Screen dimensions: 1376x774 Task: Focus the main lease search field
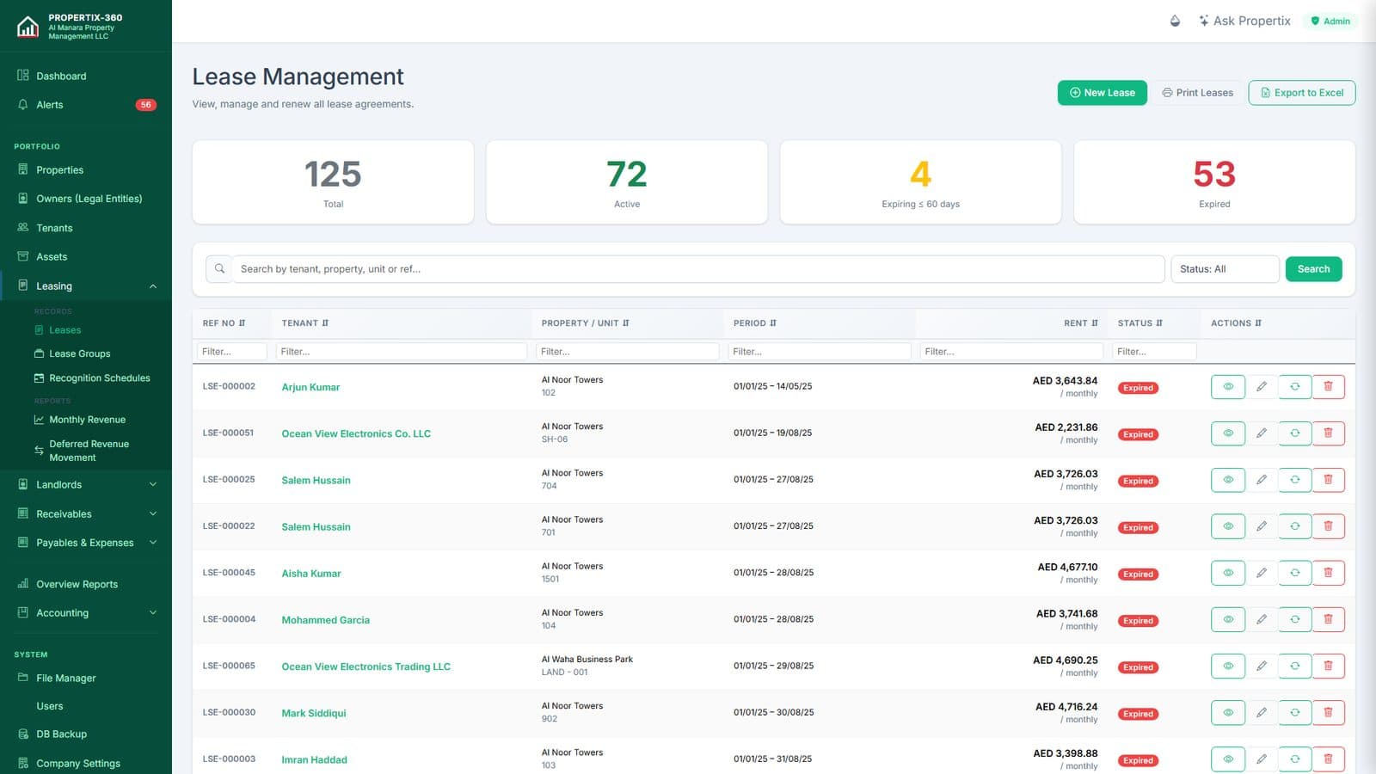coord(697,269)
